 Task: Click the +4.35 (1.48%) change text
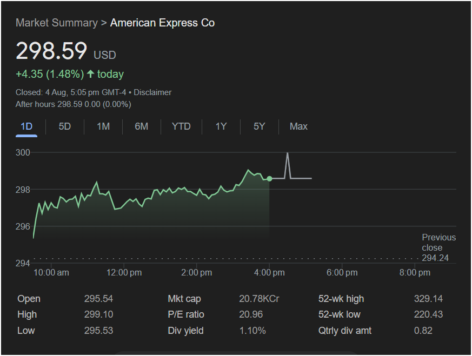click(x=50, y=74)
